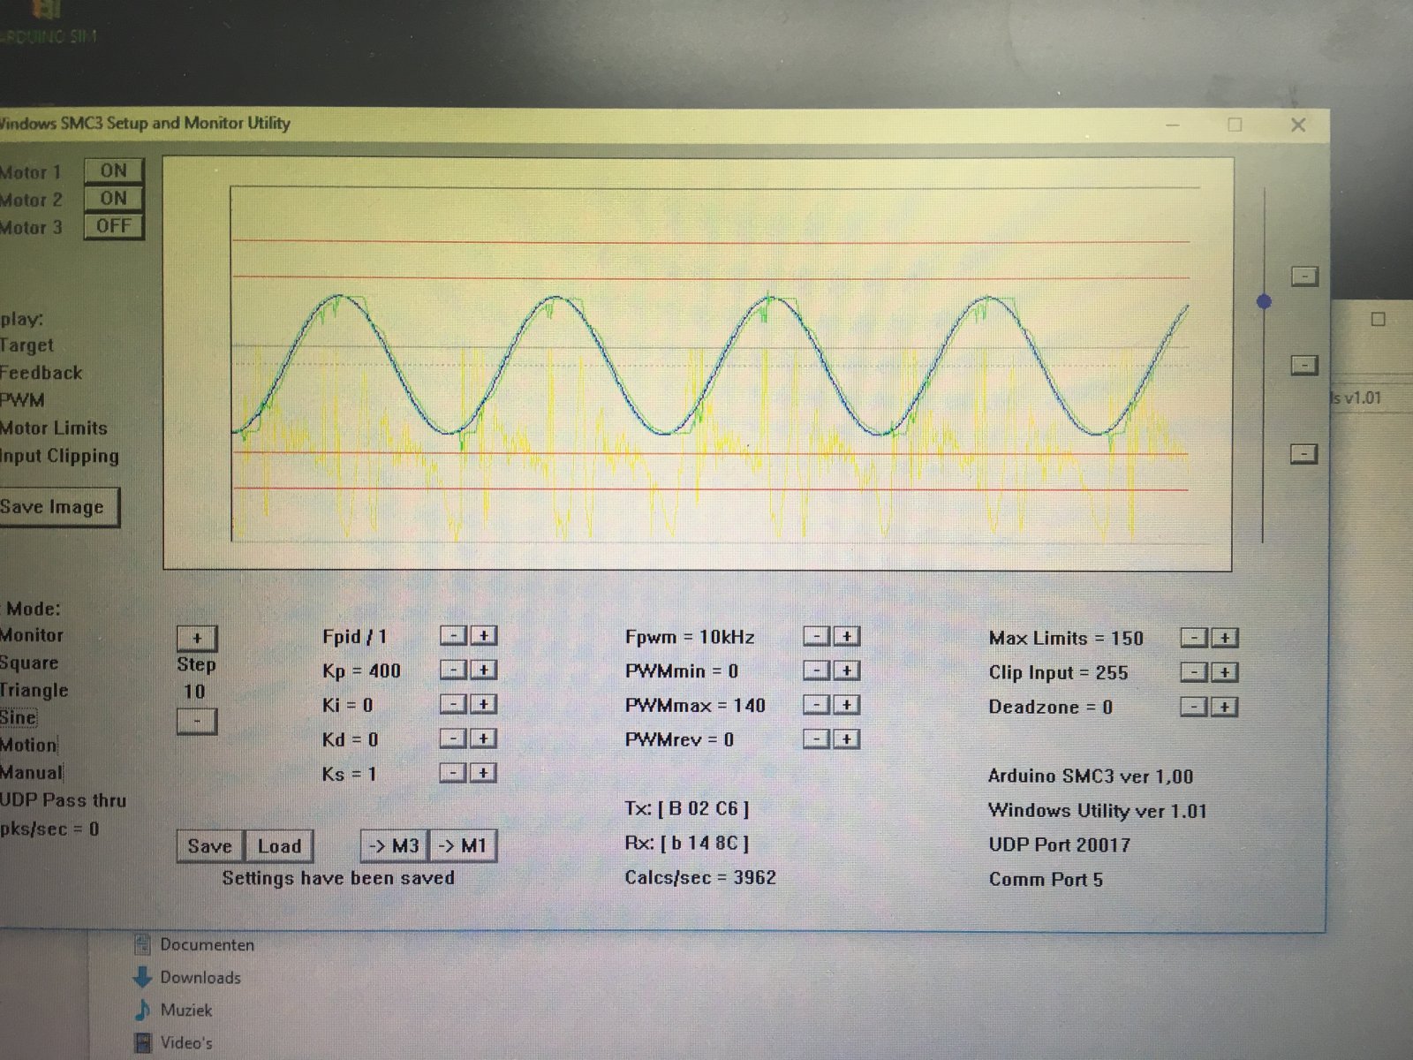1413x1060 pixels.
Task: Click the UDP Port 20017 label
Action: [x=1060, y=844]
